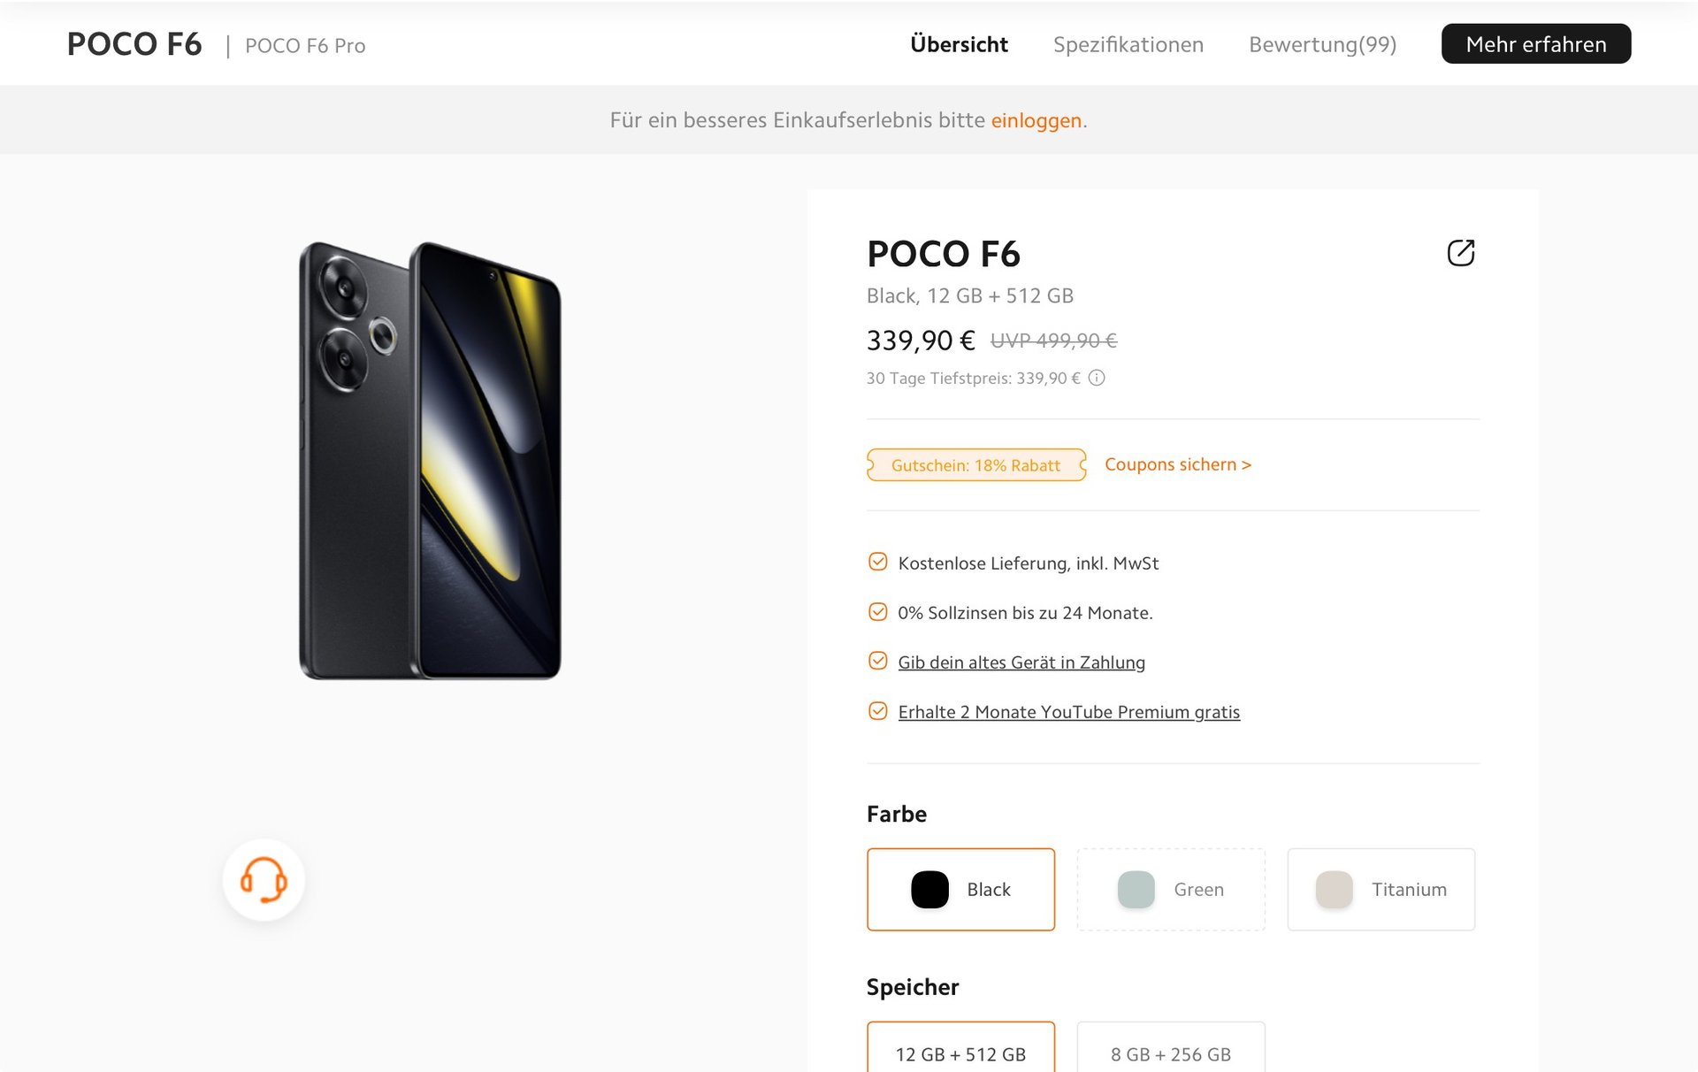Click the einloggen login link

point(1036,120)
